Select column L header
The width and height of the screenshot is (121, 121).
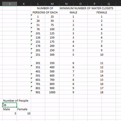(38, 4)
